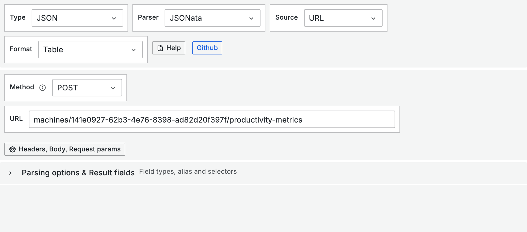Image resolution: width=527 pixels, height=232 pixels.
Task: Follow the Github link
Action: coord(207,48)
